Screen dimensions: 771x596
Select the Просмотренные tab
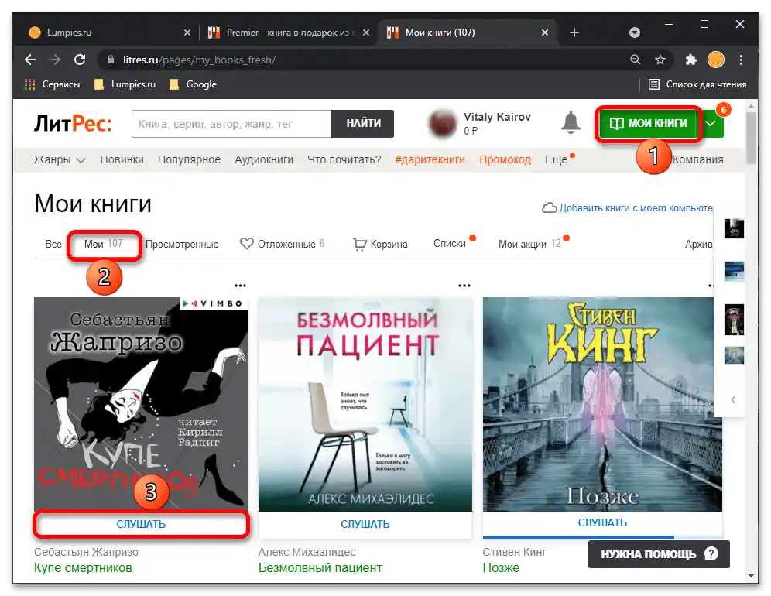point(182,245)
